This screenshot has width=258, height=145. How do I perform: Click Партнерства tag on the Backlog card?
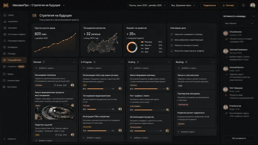[183, 105]
